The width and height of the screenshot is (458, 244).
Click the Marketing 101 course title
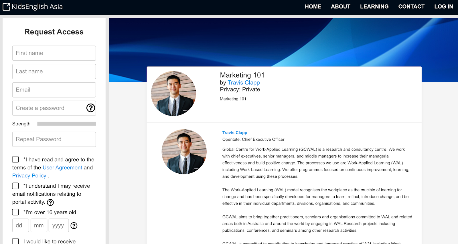coord(242,75)
